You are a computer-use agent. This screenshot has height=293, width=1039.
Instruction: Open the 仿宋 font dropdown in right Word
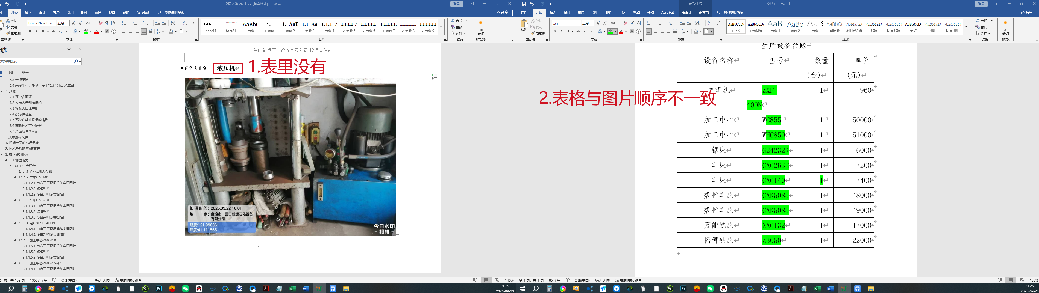pos(579,23)
